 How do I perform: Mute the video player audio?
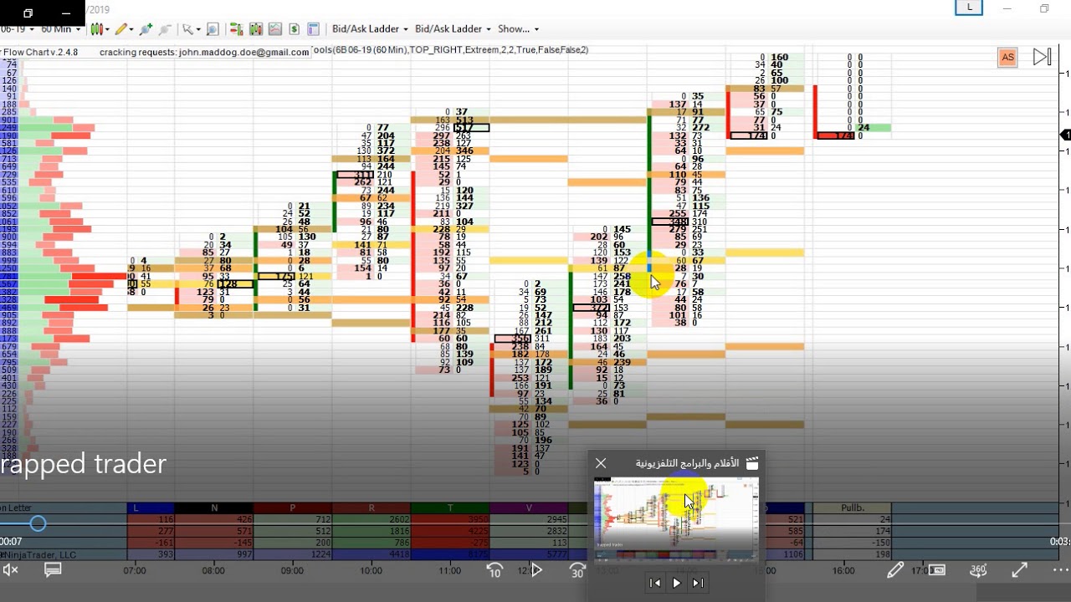tap(10, 570)
